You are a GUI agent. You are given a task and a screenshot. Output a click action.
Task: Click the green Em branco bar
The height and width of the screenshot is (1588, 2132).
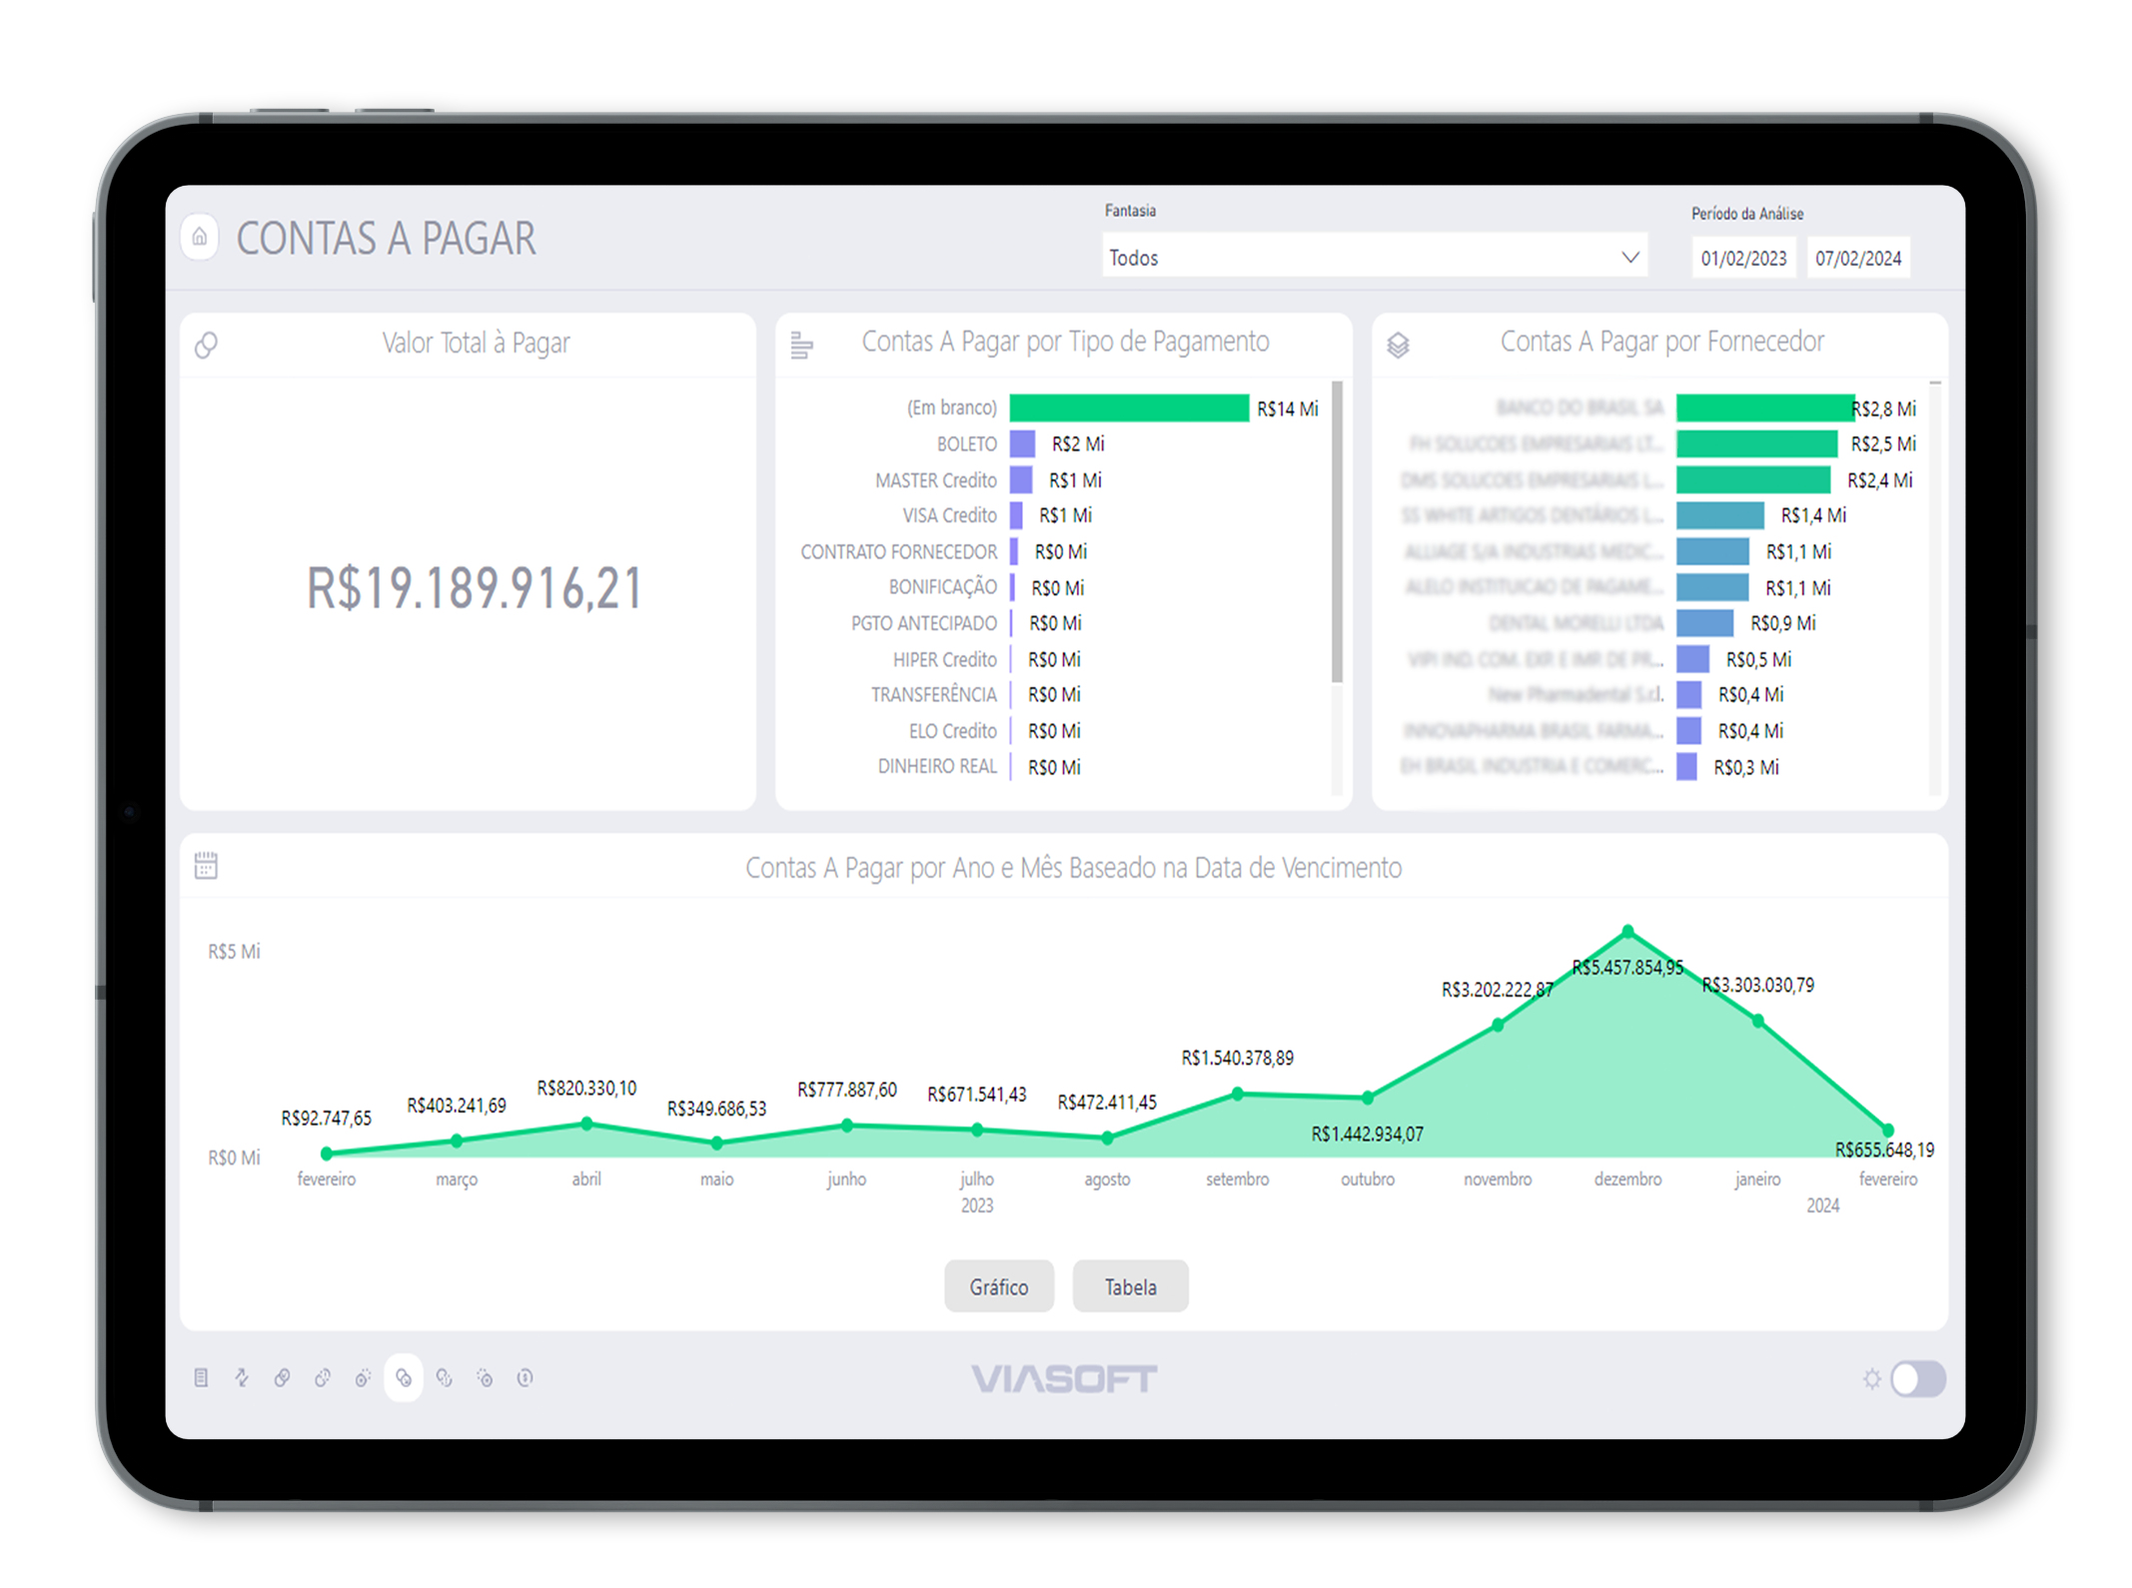[1128, 408]
